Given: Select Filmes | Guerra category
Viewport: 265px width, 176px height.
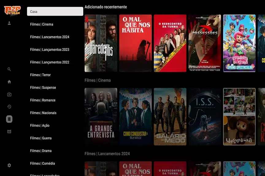Looking at the screenshot, I should (x=41, y=138).
